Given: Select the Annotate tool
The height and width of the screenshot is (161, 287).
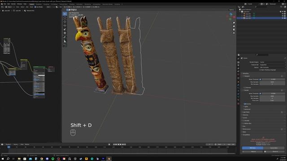Looking at the screenshot, I should coord(65,37).
